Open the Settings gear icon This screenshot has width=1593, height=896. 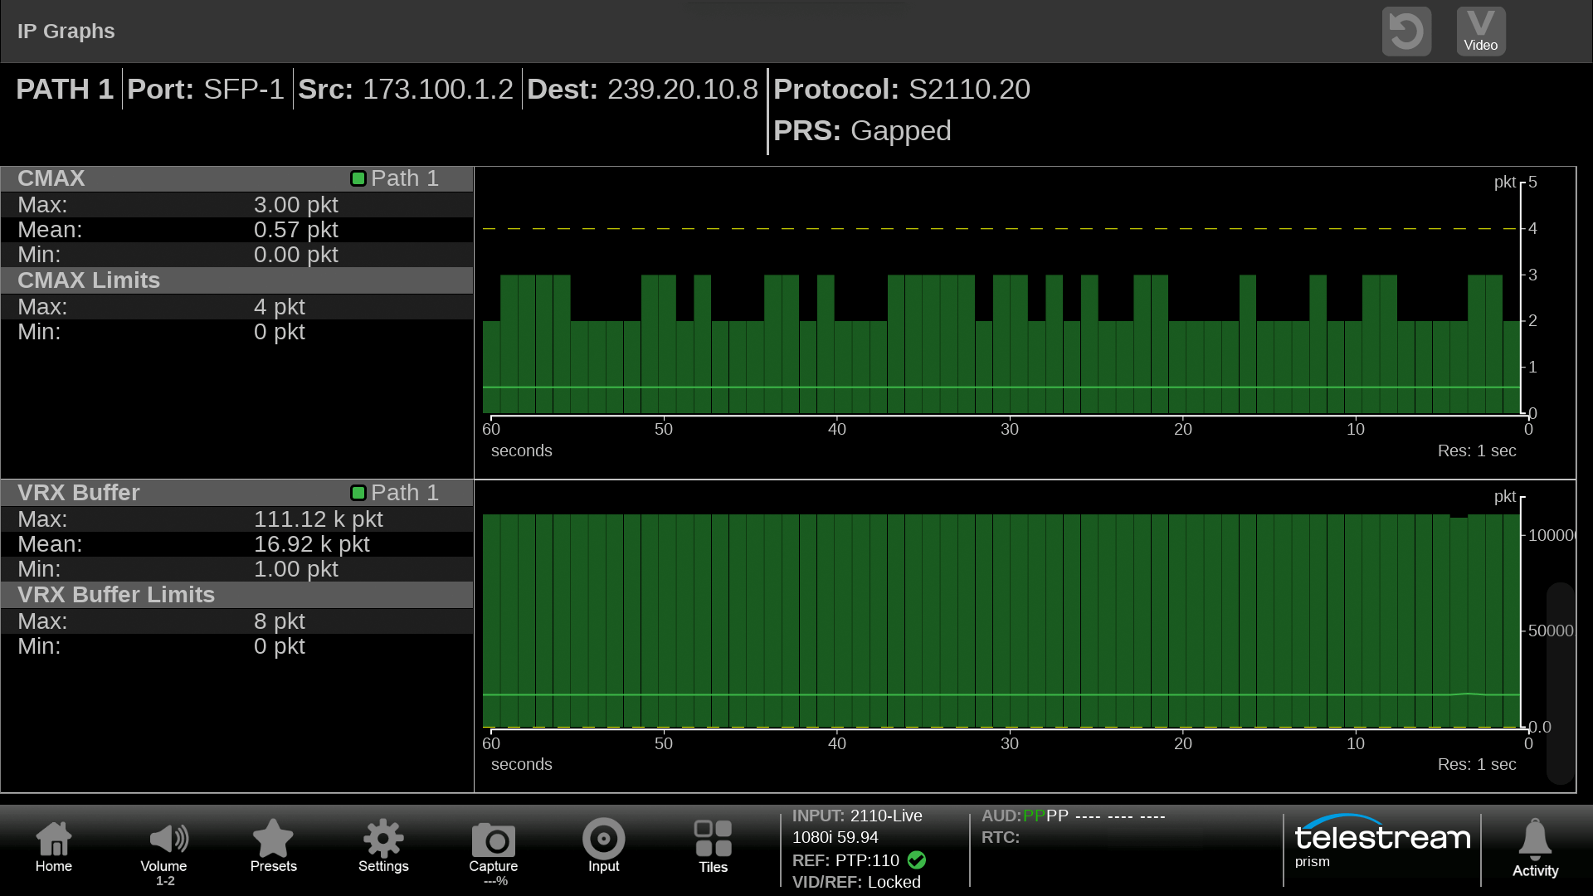tap(383, 847)
